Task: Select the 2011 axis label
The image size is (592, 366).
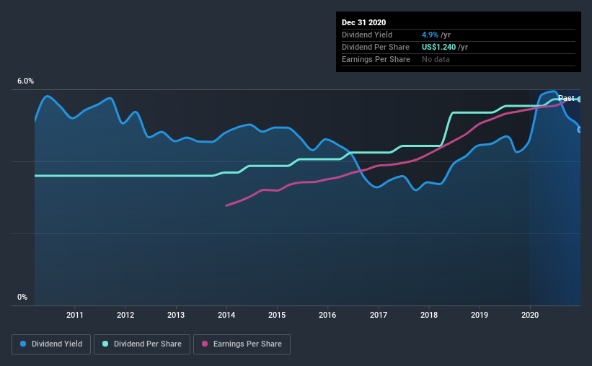Action: click(x=75, y=315)
